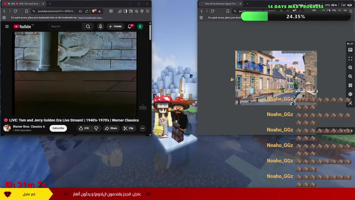This screenshot has width=355, height=200.
Task: Open YouTube notifications bell
Action: coord(130,26)
